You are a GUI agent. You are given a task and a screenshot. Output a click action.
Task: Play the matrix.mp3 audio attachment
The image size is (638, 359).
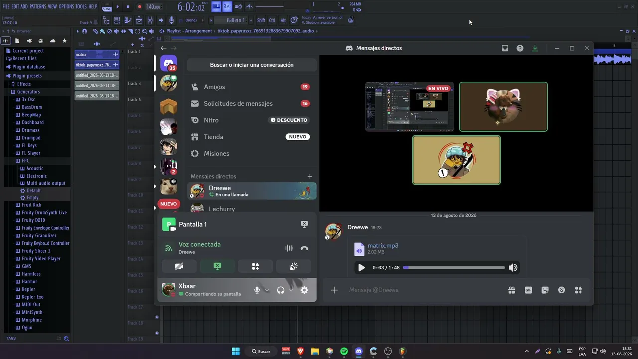point(361,268)
